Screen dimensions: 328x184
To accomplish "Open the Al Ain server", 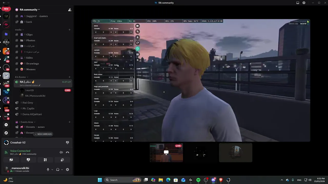I will (6, 42).
